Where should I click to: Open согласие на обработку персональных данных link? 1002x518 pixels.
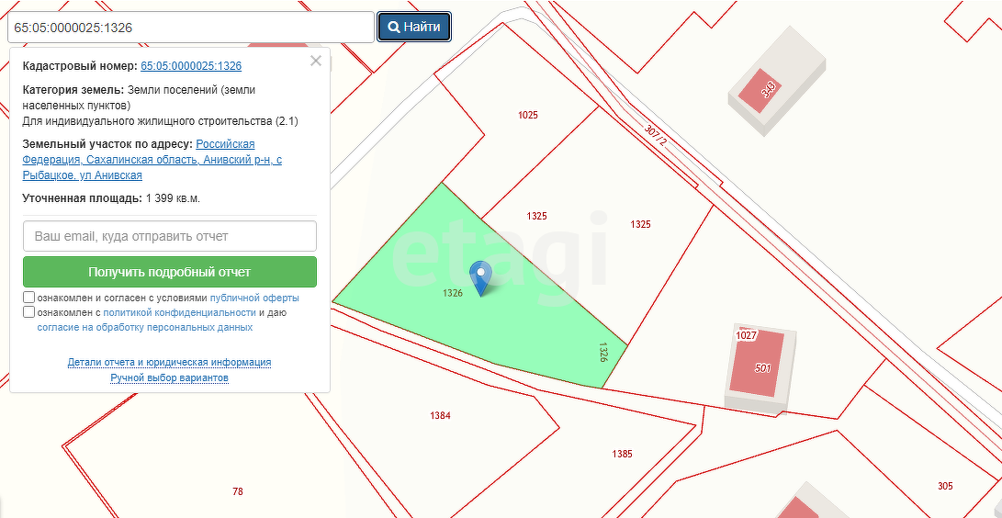[x=144, y=327]
